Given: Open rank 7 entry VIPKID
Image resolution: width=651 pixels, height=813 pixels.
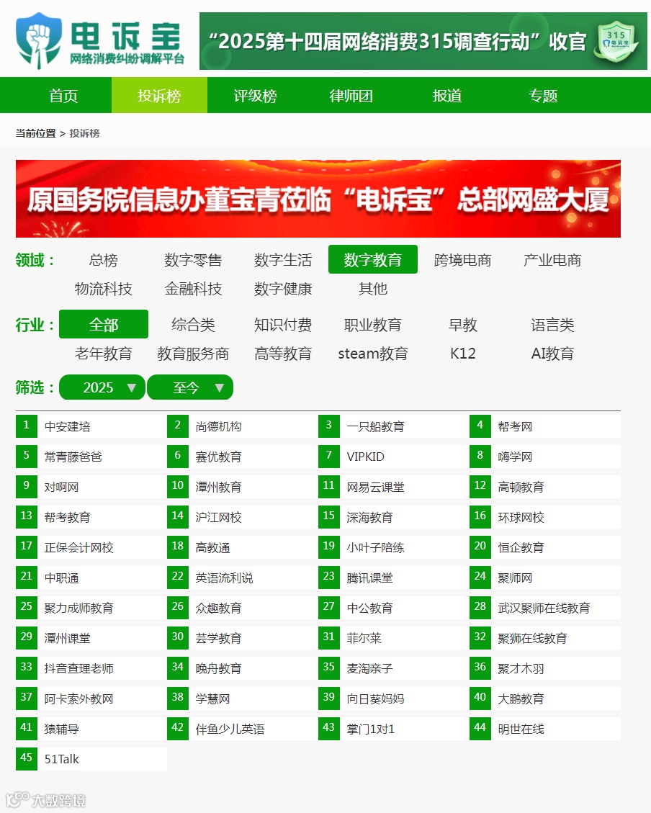Looking at the screenshot, I should pos(394,457).
